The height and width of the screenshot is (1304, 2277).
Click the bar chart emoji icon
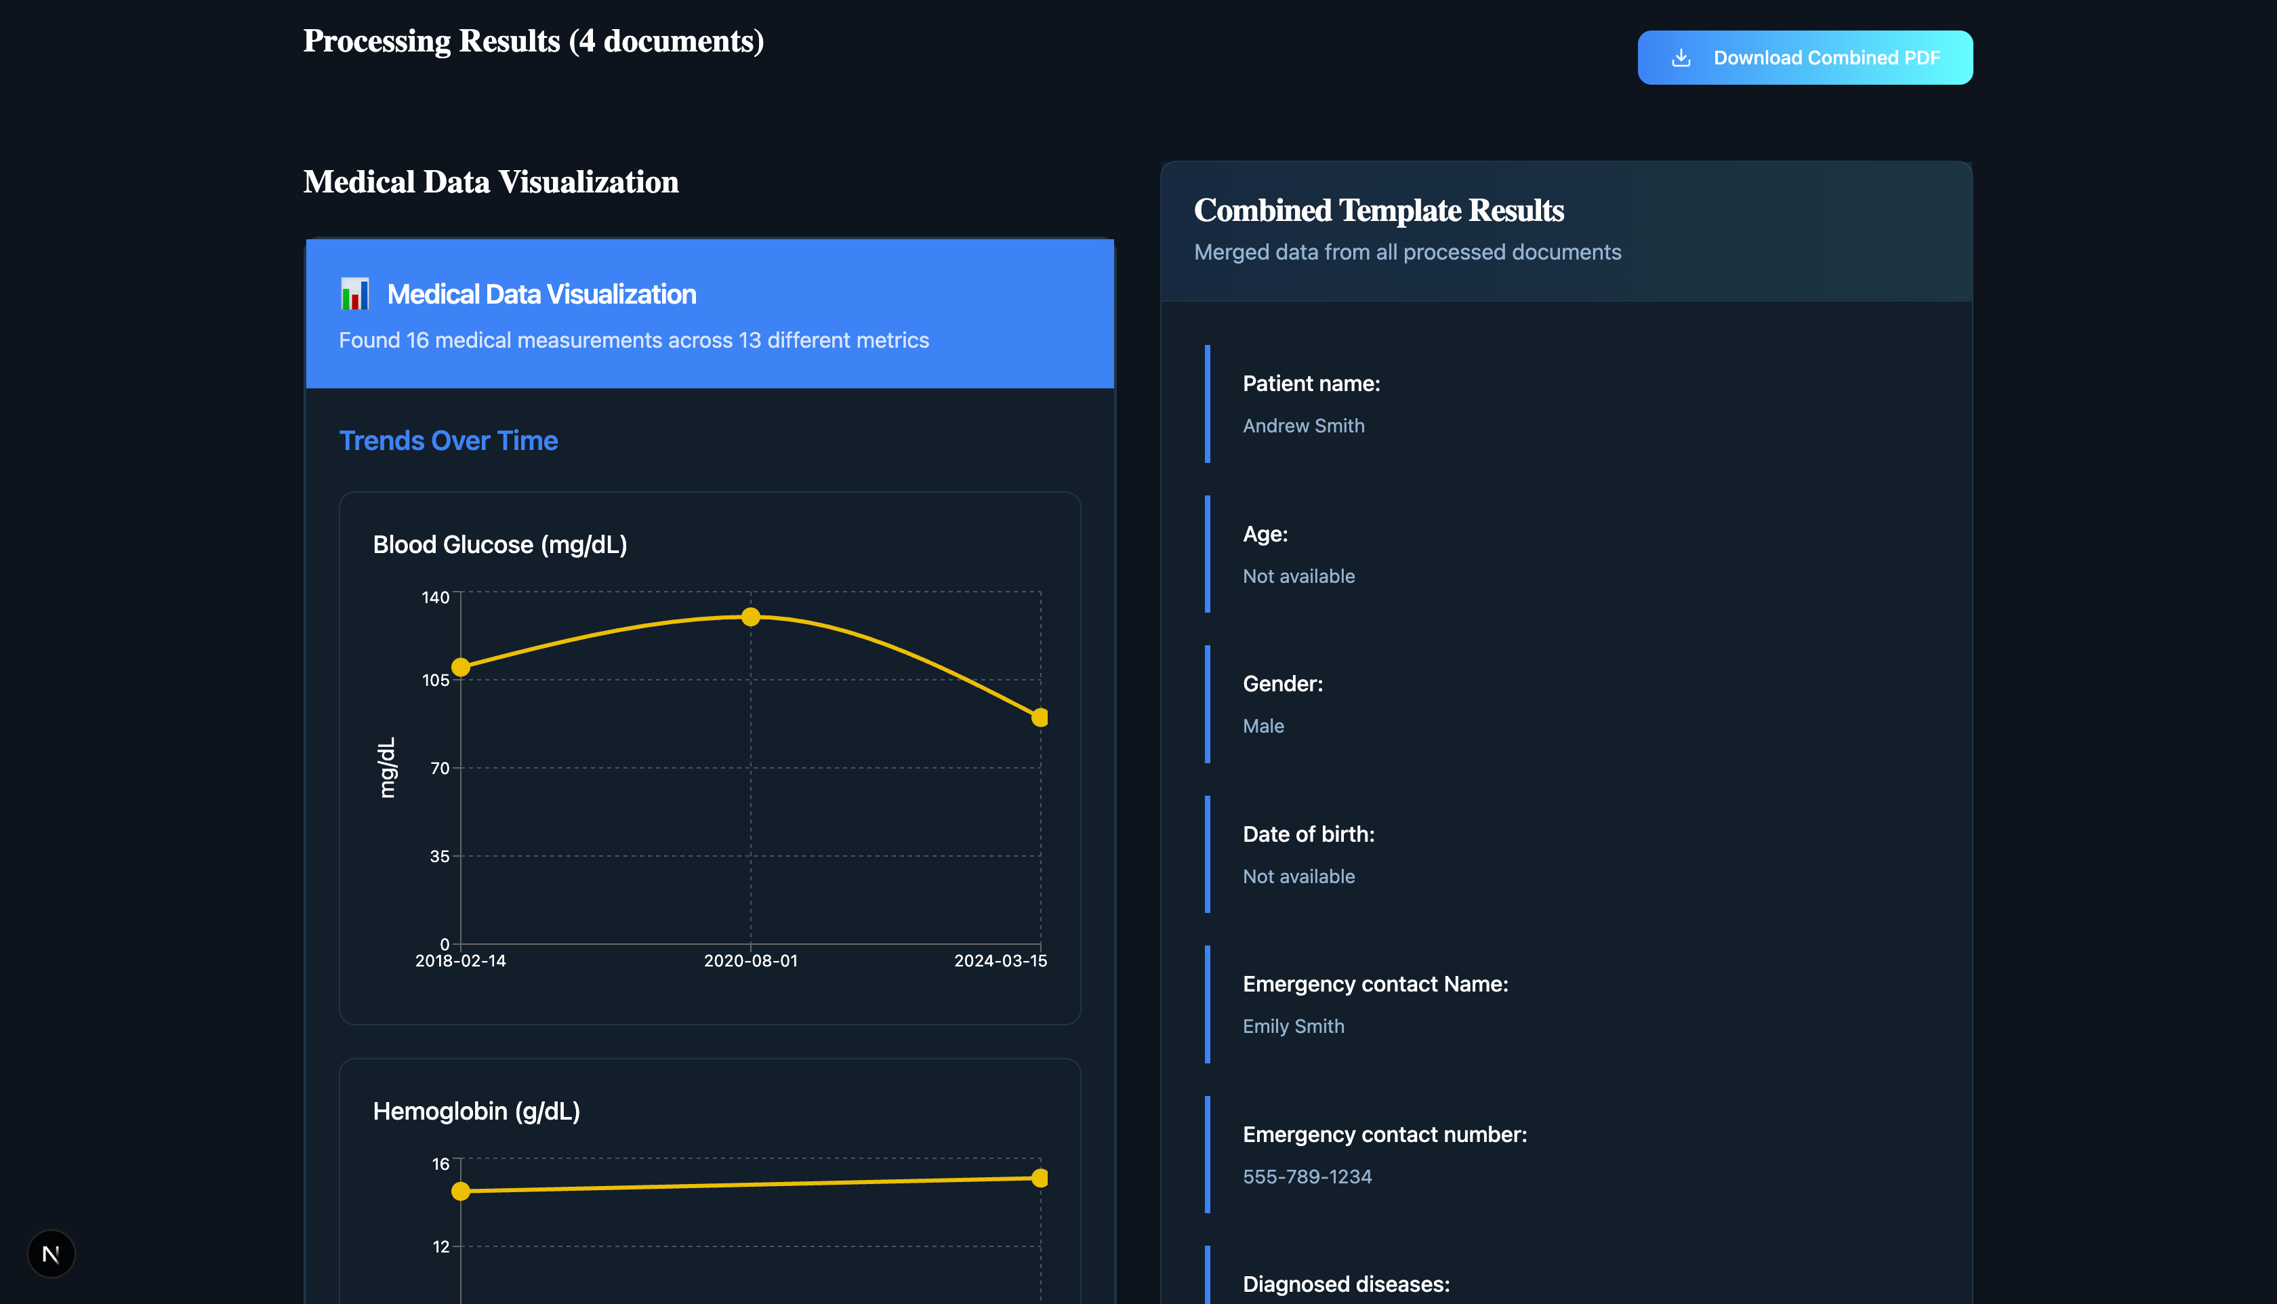(x=354, y=293)
